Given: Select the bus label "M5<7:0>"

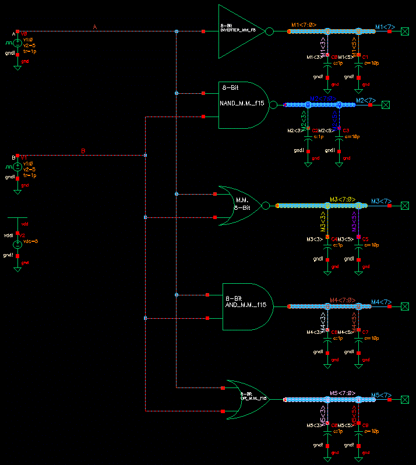Looking at the screenshot, I should coord(343,393).
